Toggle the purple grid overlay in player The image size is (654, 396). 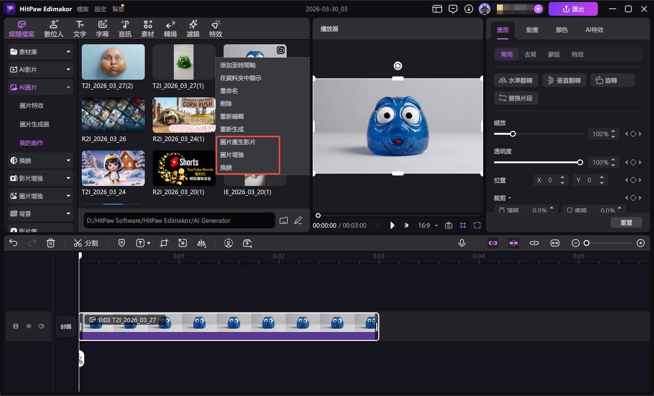(463, 225)
